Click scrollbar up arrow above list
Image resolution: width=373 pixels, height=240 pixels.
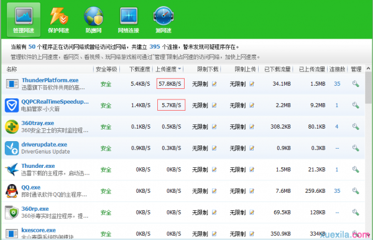point(369,68)
